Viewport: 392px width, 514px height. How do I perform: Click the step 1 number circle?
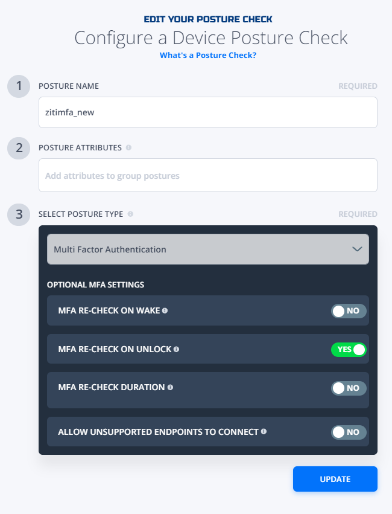19,86
